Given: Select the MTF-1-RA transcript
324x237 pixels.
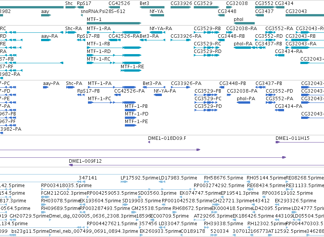Looking at the screenshot, I should [x=114, y=32].
